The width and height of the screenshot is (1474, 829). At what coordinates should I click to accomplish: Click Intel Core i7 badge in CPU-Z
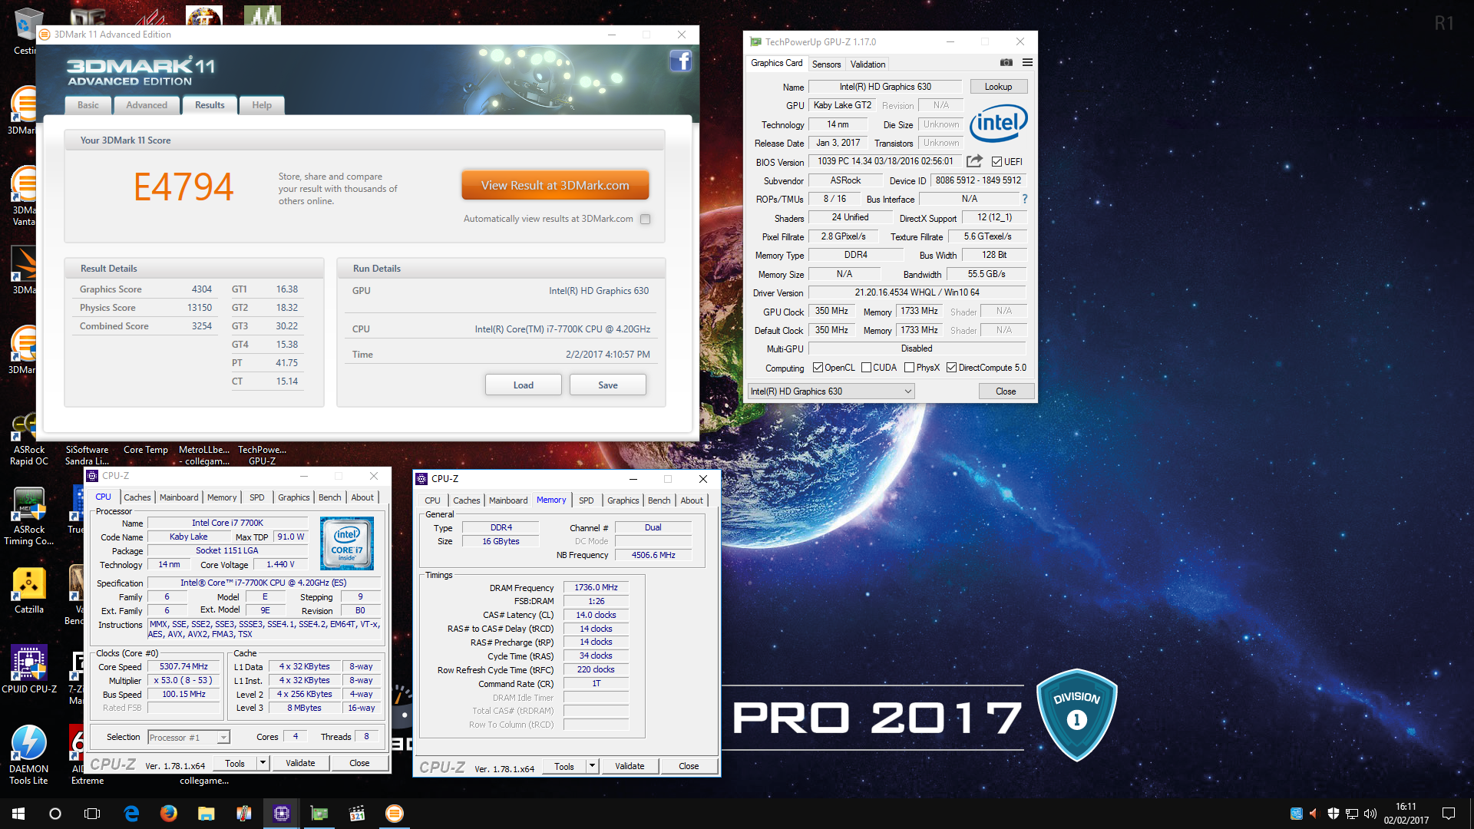(347, 543)
